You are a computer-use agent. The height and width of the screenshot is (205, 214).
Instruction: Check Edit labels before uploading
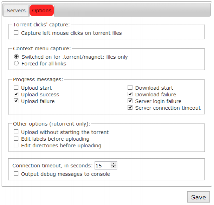[16, 139]
